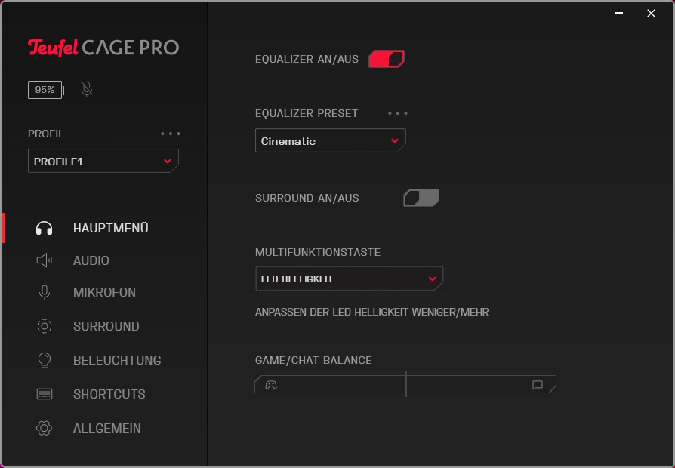The image size is (675, 468).
Task: Click the keyboard Shortcuts icon
Action: pyautogui.click(x=45, y=394)
